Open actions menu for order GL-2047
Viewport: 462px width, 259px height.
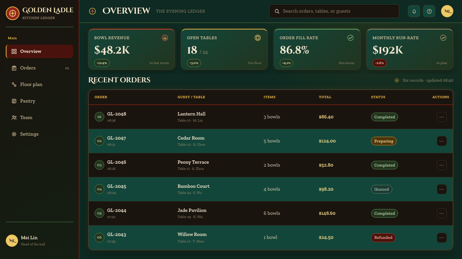[442, 141]
